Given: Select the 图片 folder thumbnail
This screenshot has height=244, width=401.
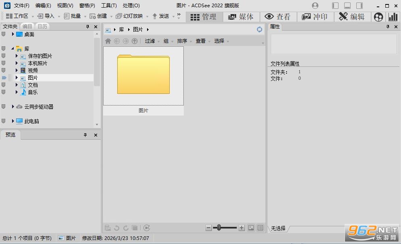Looking at the screenshot, I should tap(143, 81).
